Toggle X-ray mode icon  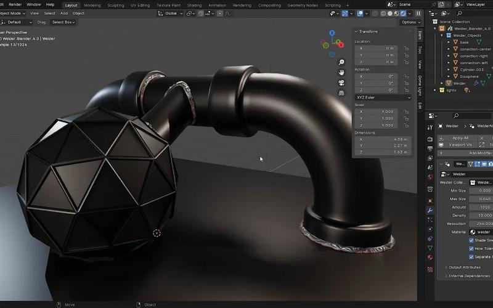pos(375,14)
